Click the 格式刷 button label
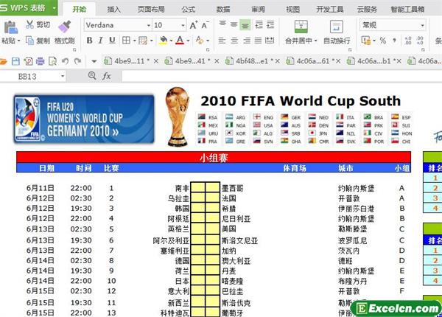Image resolution: width=442 pixels, height=317 pixels. 65,41
